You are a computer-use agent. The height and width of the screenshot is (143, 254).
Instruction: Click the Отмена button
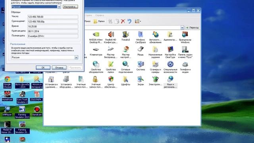(x=59, y=68)
